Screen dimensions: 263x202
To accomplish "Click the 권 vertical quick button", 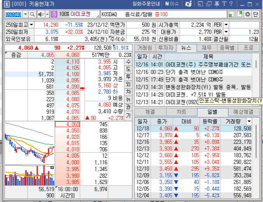I will coord(128,107).
